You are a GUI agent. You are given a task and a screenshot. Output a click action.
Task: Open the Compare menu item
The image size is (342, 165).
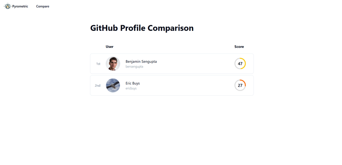42,6
